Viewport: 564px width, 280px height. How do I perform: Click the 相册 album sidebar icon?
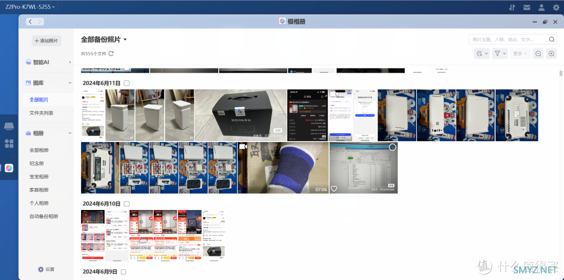28,133
